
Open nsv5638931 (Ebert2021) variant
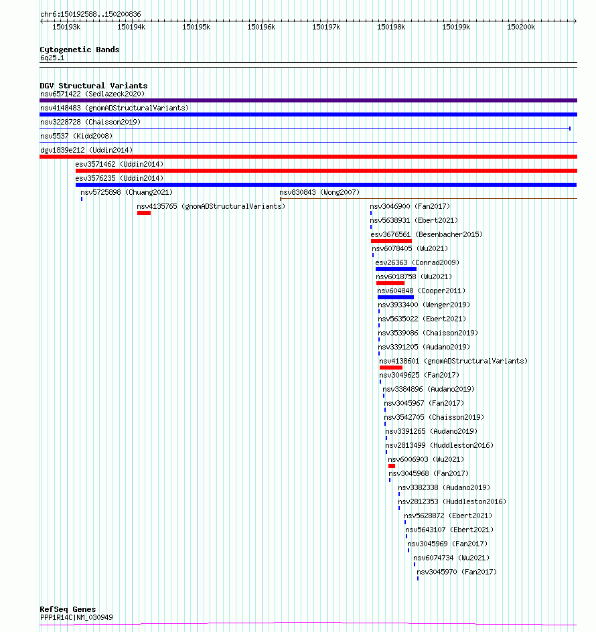click(x=414, y=221)
